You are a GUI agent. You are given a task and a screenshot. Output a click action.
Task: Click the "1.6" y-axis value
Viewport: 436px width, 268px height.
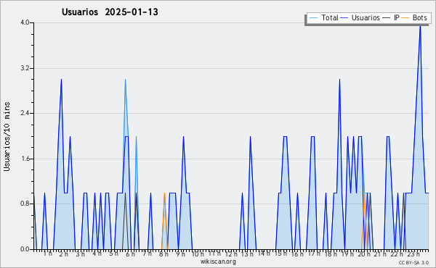(25, 159)
